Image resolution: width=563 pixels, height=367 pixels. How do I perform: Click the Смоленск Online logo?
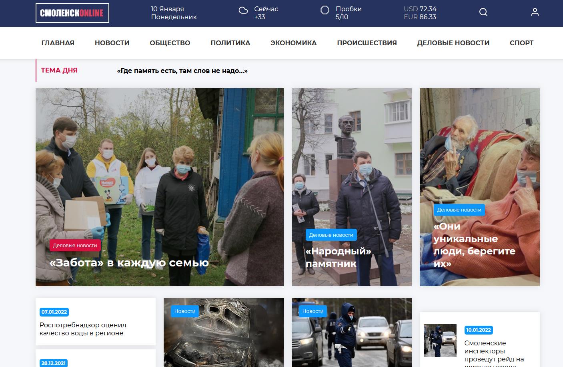tap(72, 13)
